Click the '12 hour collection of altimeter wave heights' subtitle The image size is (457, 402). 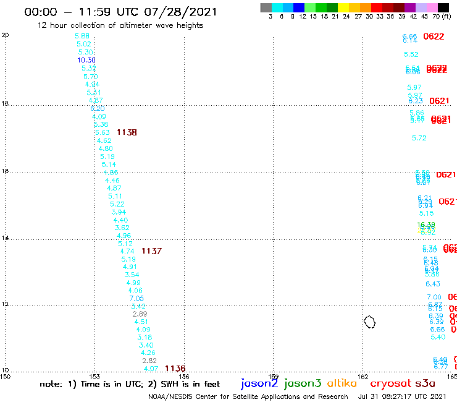coord(120,25)
